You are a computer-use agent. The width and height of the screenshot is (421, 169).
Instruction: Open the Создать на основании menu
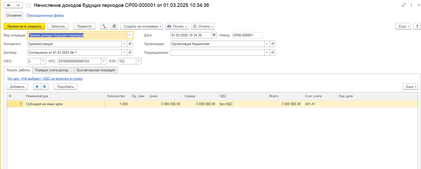click(142, 26)
